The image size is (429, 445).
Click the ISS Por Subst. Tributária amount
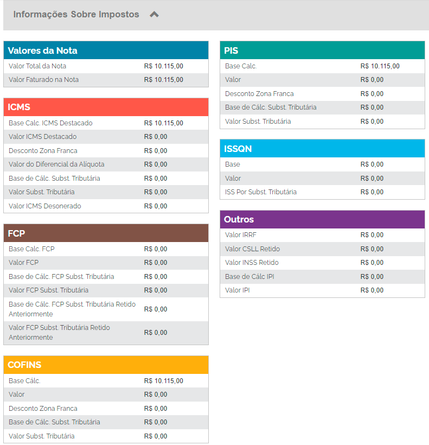click(x=372, y=192)
